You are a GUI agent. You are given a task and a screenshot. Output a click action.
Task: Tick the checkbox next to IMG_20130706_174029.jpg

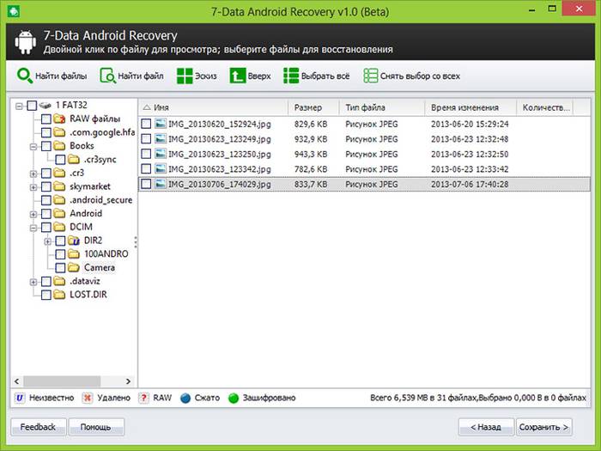(x=146, y=184)
